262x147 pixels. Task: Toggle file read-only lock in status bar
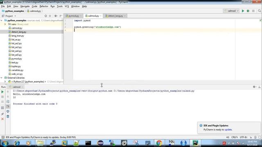251,137
